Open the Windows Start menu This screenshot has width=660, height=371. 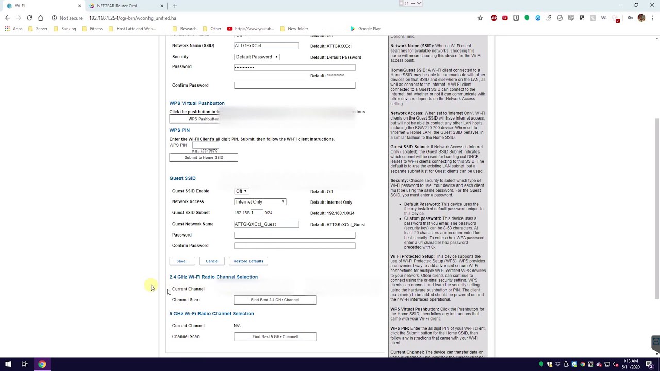click(x=8, y=364)
